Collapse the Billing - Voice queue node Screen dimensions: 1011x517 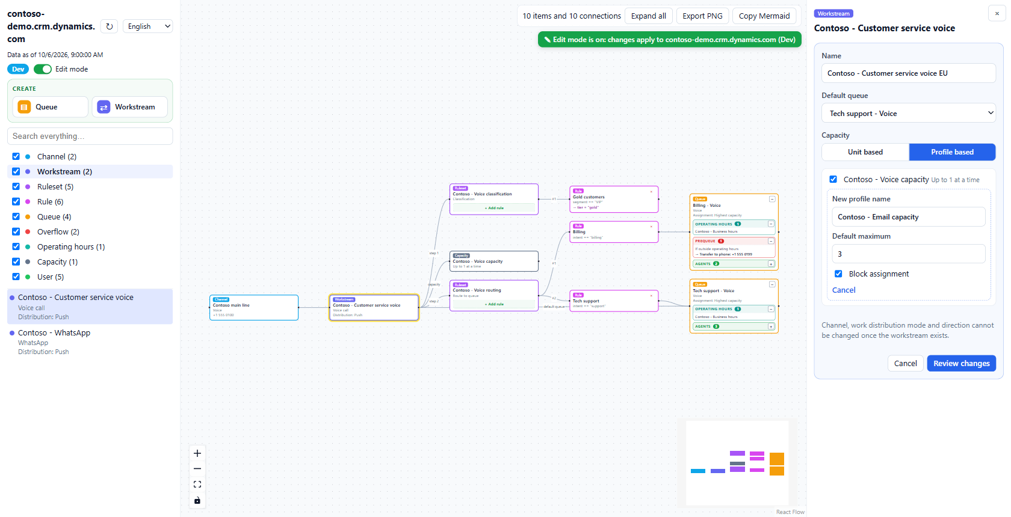click(772, 199)
